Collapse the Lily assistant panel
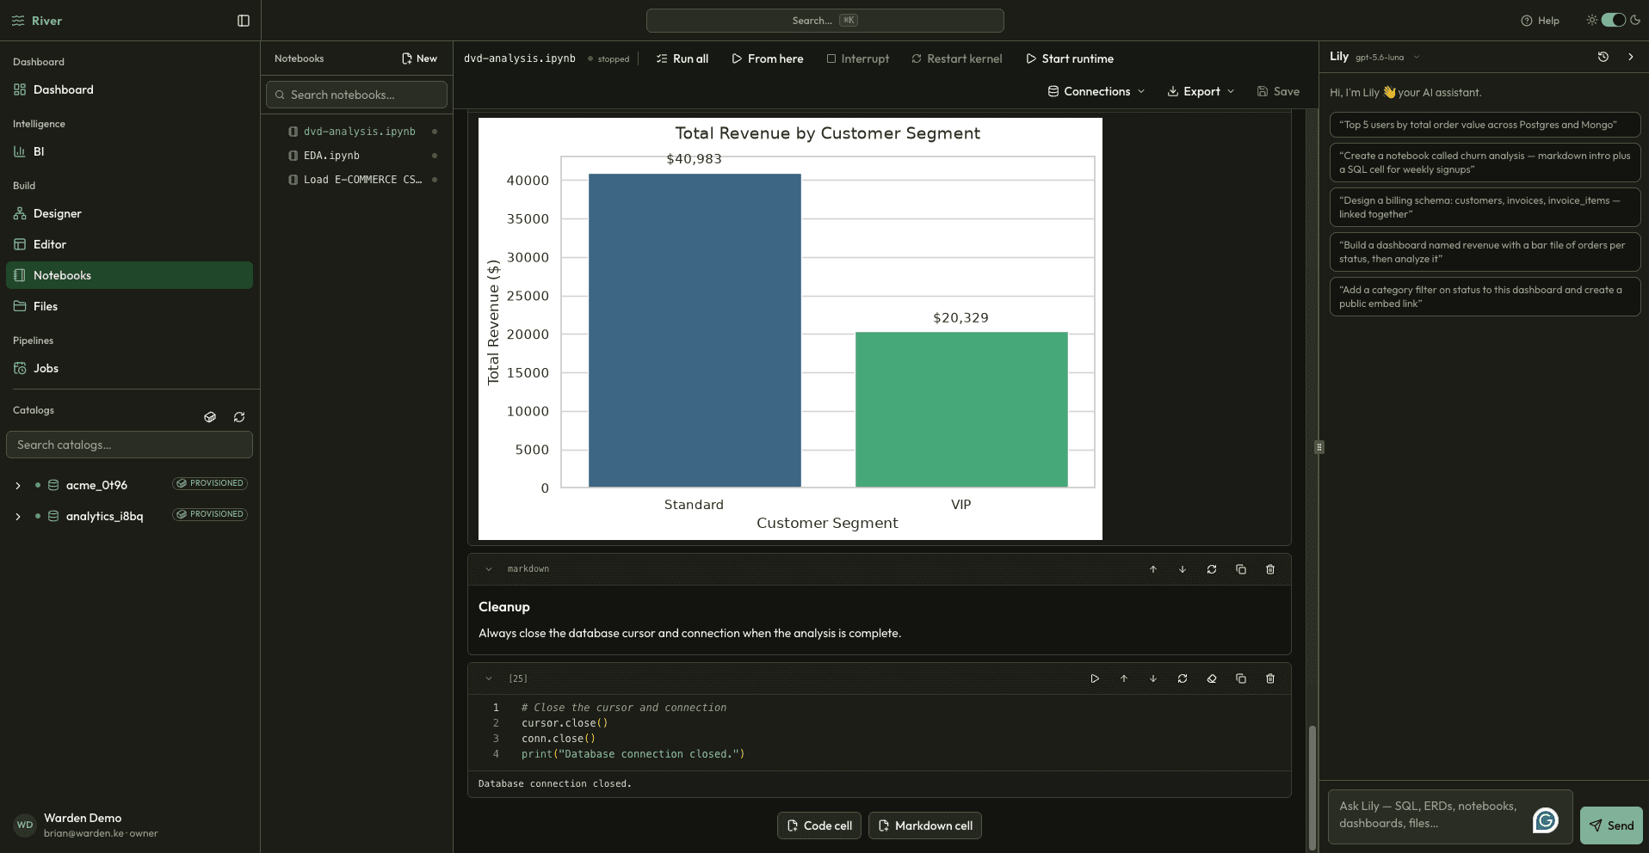 click(1631, 57)
